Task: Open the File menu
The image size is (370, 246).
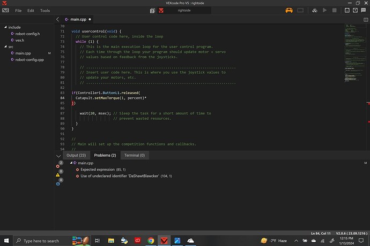Action: (x=18, y=11)
